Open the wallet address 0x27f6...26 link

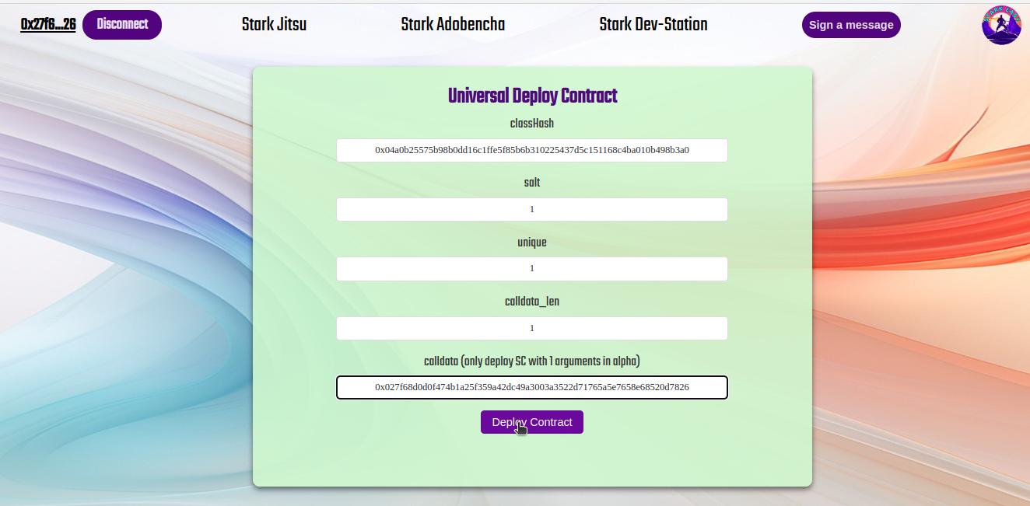(48, 25)
